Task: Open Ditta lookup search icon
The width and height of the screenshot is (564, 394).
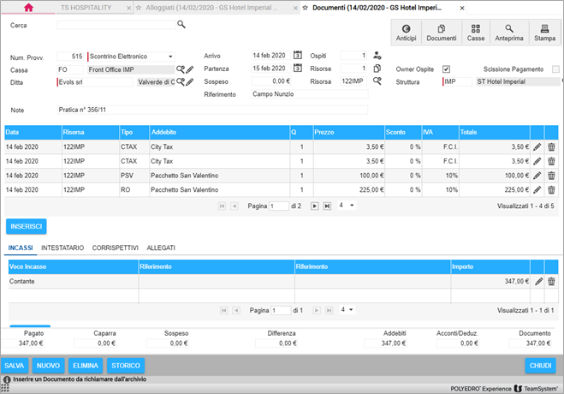Action: pos(181,82)
